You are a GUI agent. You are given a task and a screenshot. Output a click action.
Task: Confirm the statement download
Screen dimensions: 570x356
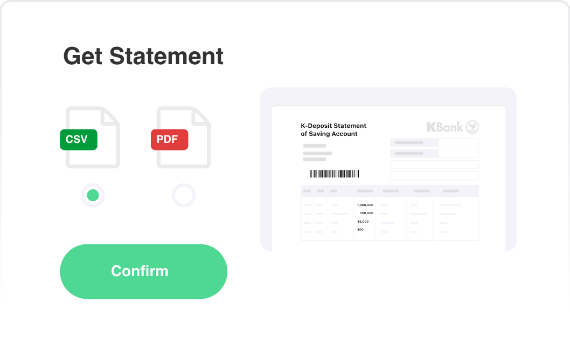(144, 271)
